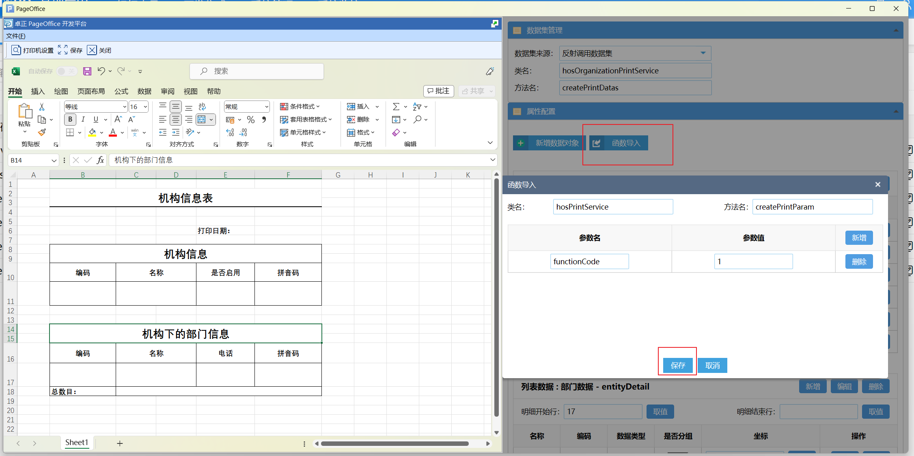Click the Format Painter brush icon

42,132
